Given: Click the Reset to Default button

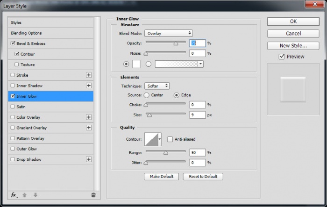Looking at the screenshot, I should pyautogui.click(x=203, y=177).
